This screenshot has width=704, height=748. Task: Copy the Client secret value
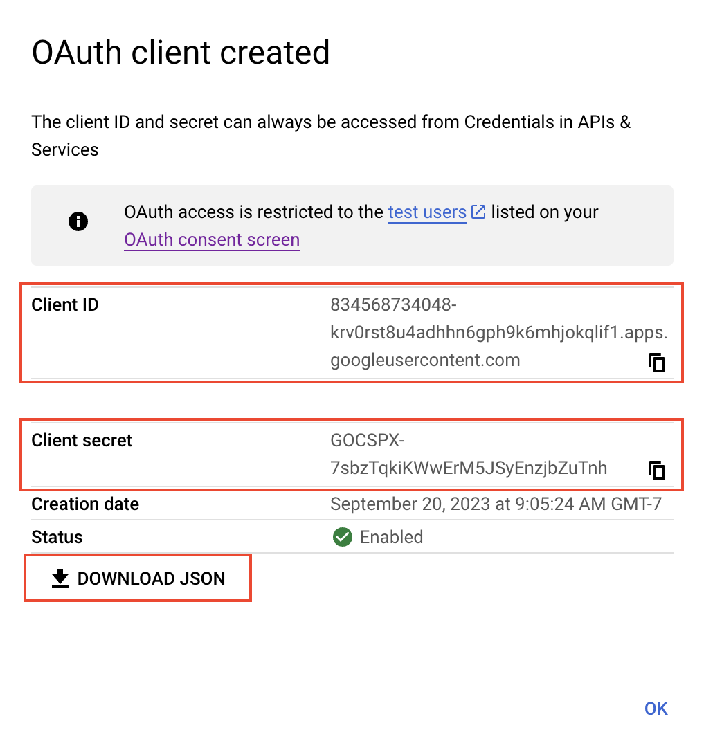point(656,470)
